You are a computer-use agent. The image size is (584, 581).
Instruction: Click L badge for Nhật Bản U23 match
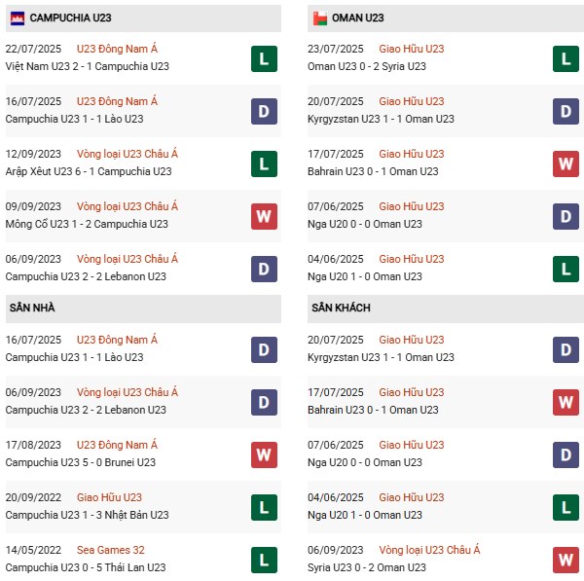263,507
